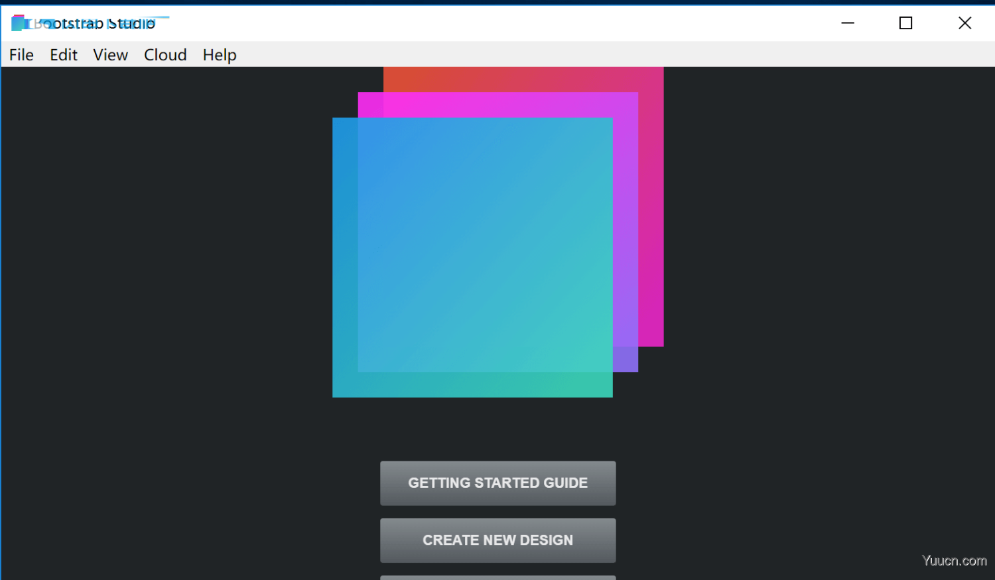Click the partially visible button below CREATE NEW DESIGN
Viewport: 995px width, 580px height.
point(497,578)
